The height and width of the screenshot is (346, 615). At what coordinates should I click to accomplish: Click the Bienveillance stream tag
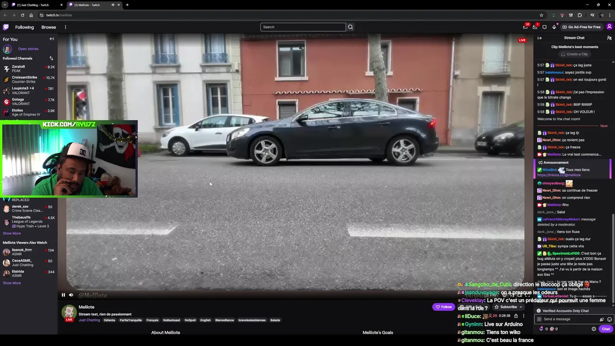point(224,320)
